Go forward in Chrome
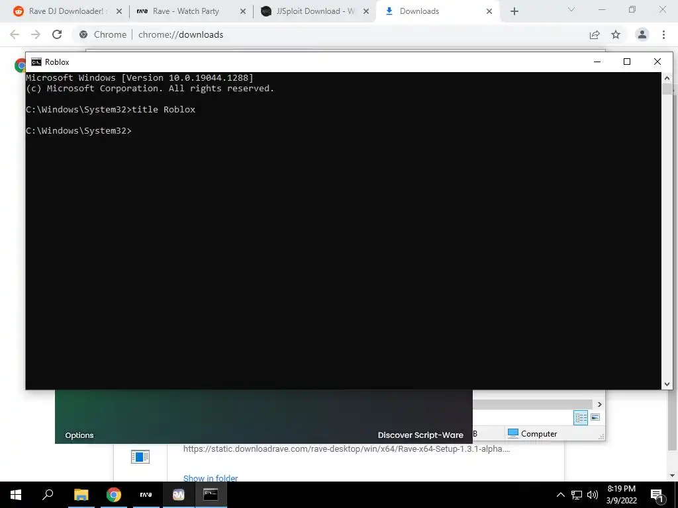The height and width of the screenshot is (508, 678). point(36,34)
